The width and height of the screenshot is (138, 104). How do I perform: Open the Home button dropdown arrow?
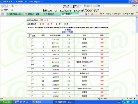click(x=89, y=14)
